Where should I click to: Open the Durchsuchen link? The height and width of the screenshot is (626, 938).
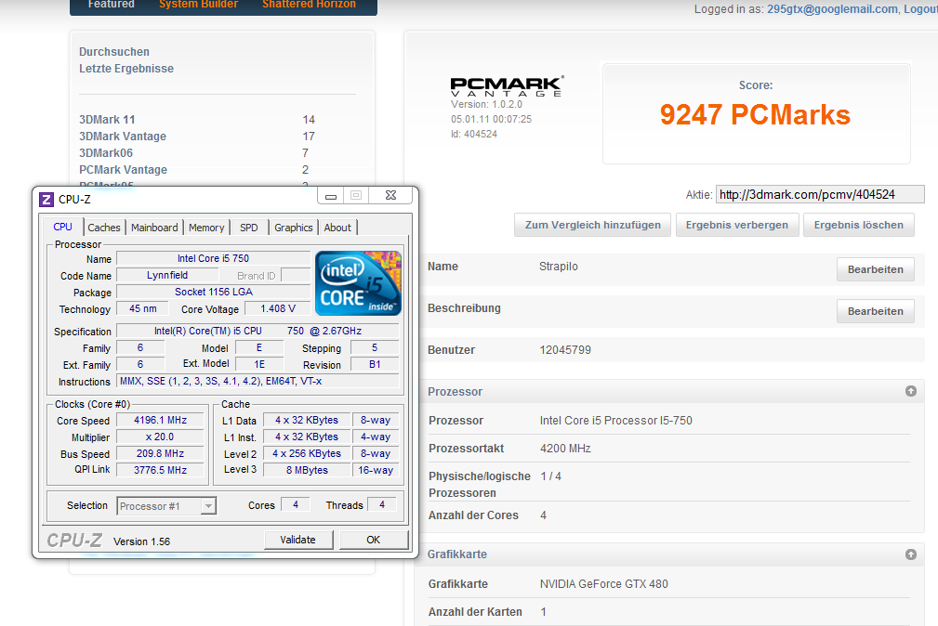[114, 52]
